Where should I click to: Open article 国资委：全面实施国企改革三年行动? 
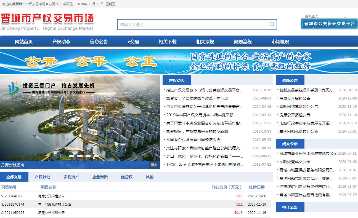click(197, 98)
